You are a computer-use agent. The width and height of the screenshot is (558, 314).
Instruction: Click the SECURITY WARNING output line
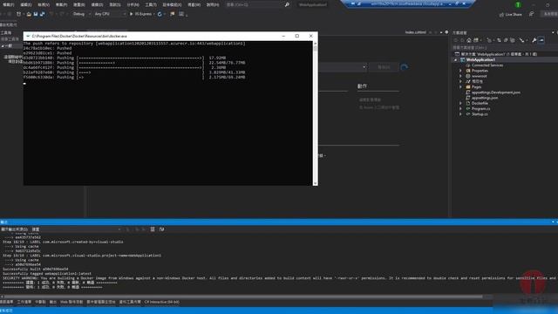[x=279, y=278]
